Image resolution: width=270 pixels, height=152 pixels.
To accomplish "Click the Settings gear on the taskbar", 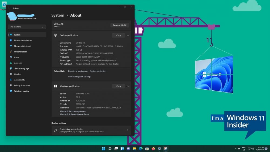I will pyautogui.click(x=159, y=149).
